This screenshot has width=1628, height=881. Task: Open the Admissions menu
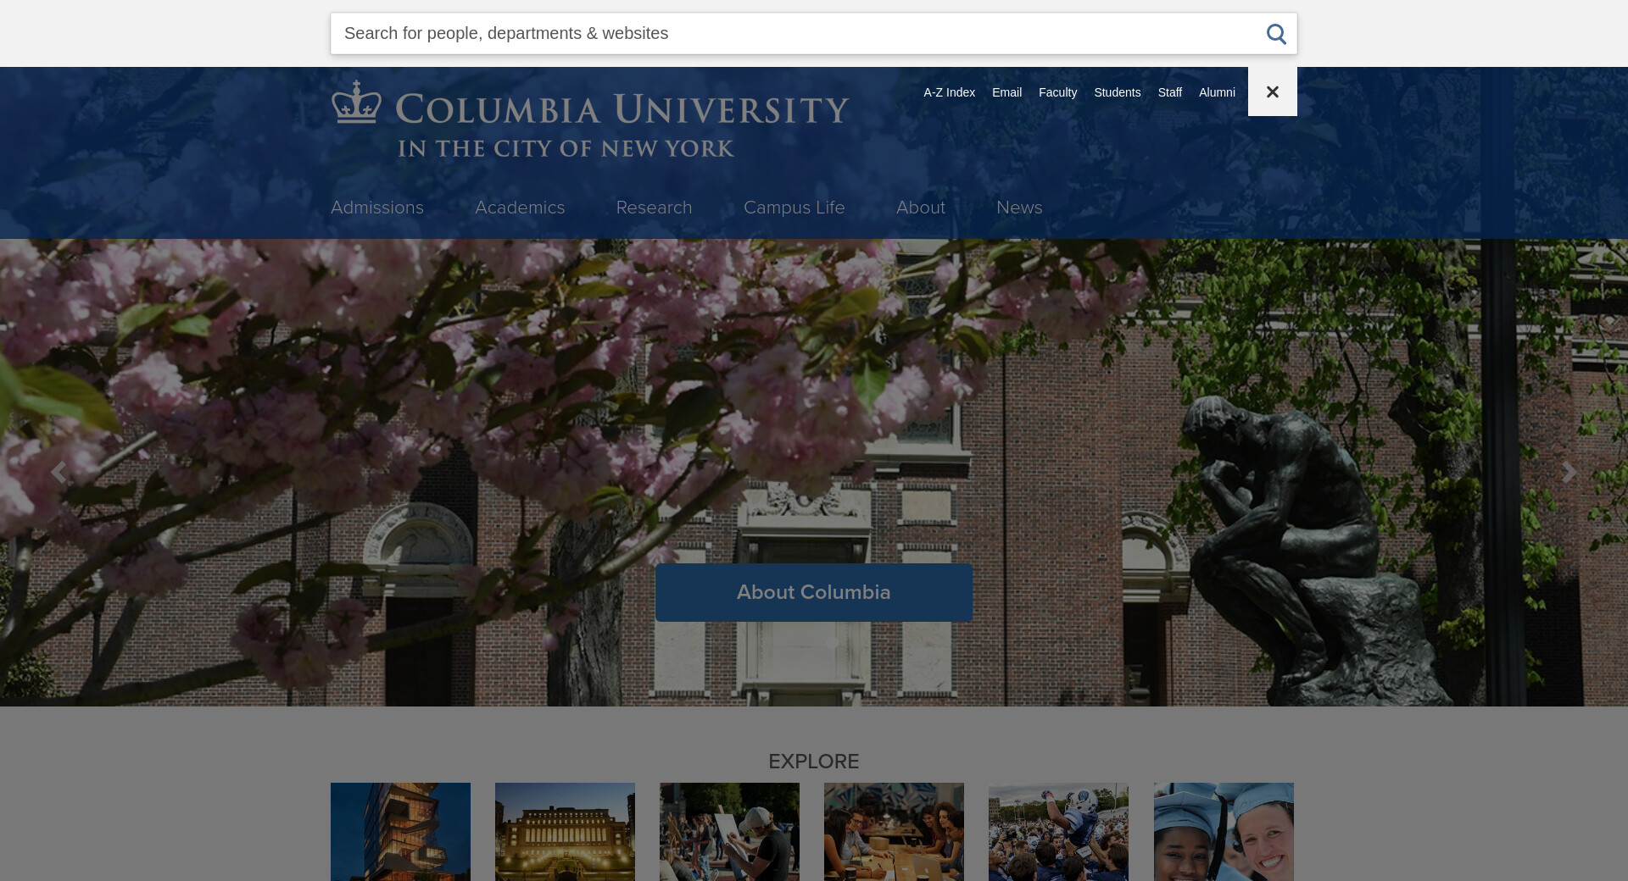(x=377, y=208)
